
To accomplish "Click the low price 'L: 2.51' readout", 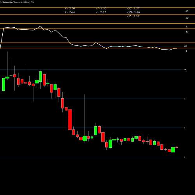I will pos(101,12).
